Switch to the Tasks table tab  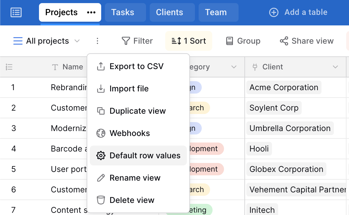point(125,12)
